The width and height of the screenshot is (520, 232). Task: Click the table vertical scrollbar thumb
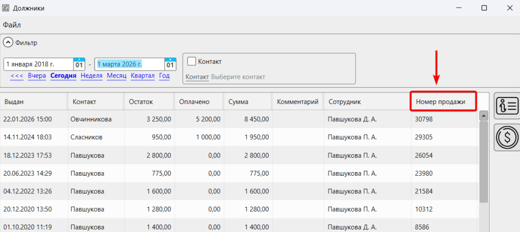click(483, 162)
